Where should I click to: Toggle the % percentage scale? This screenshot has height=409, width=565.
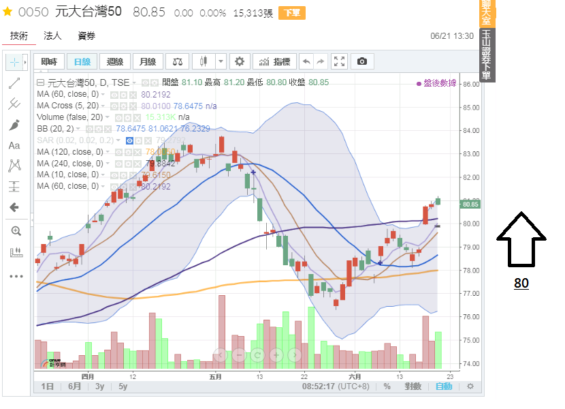[387, 387]
